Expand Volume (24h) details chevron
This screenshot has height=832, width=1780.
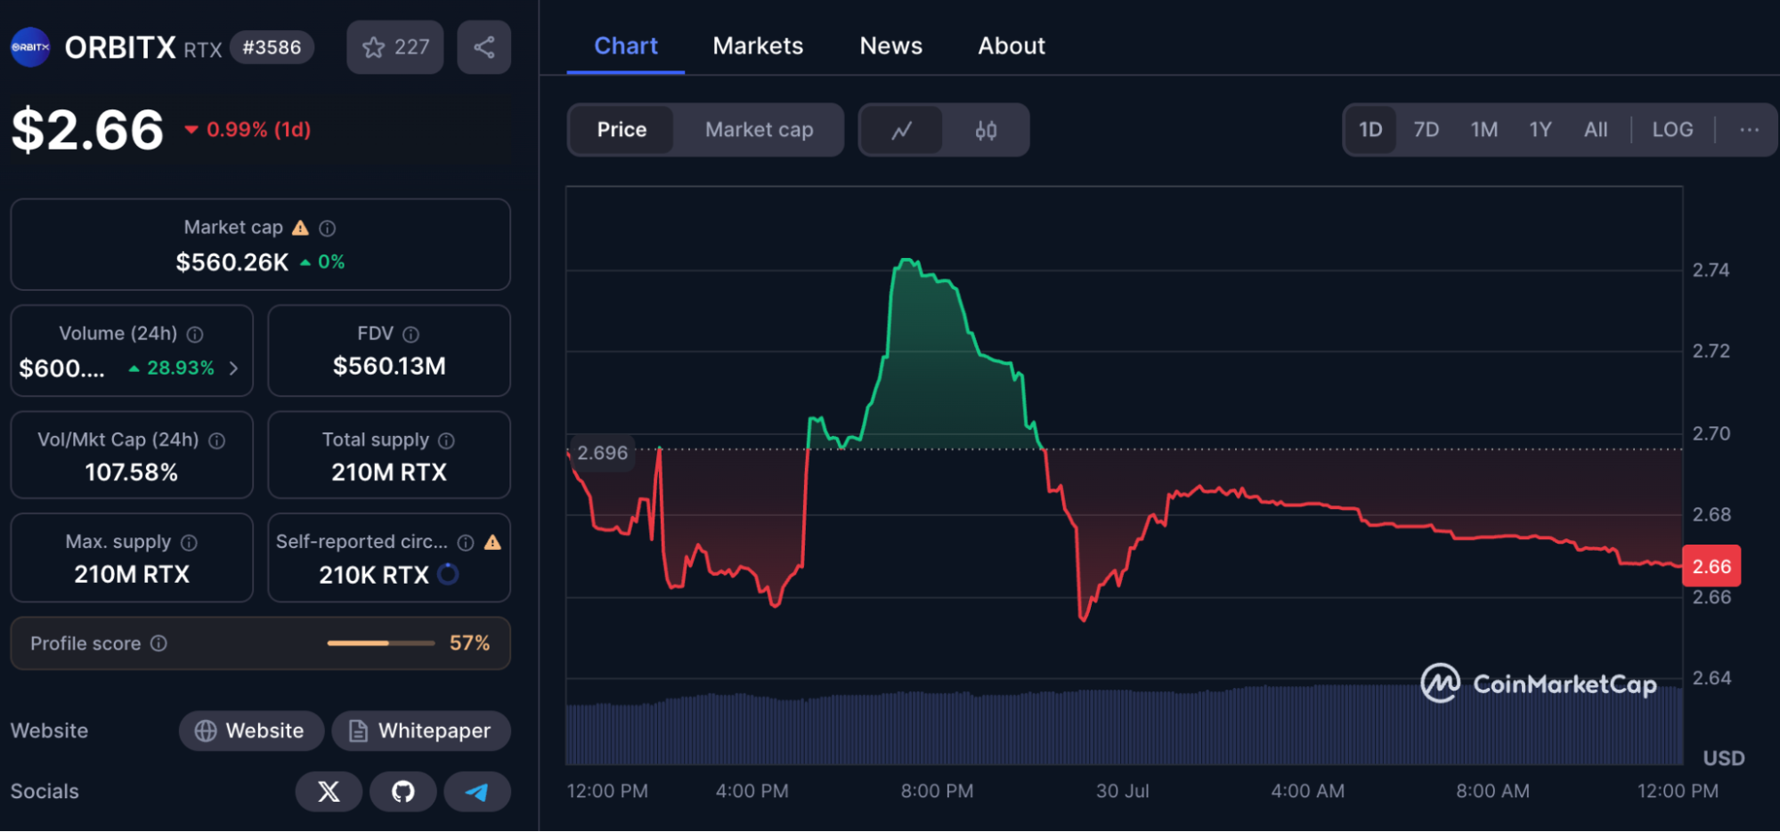click(234, 368)
